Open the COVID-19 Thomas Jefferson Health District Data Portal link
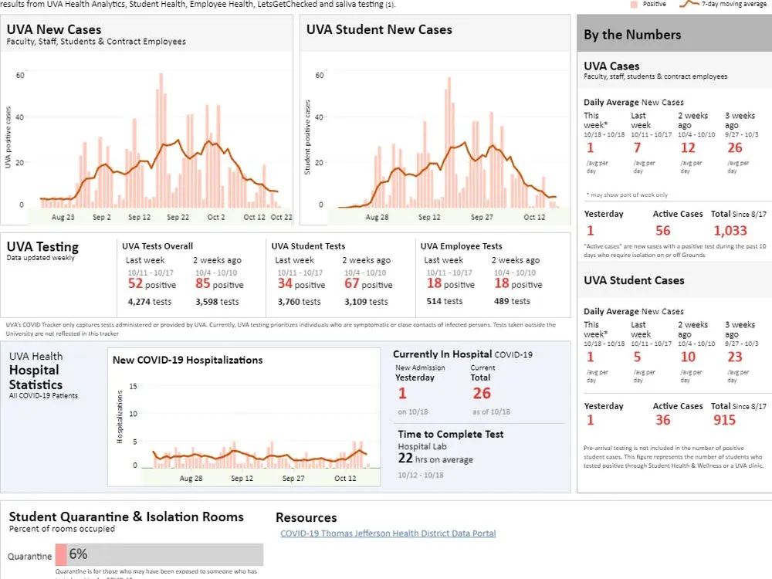 388,533
